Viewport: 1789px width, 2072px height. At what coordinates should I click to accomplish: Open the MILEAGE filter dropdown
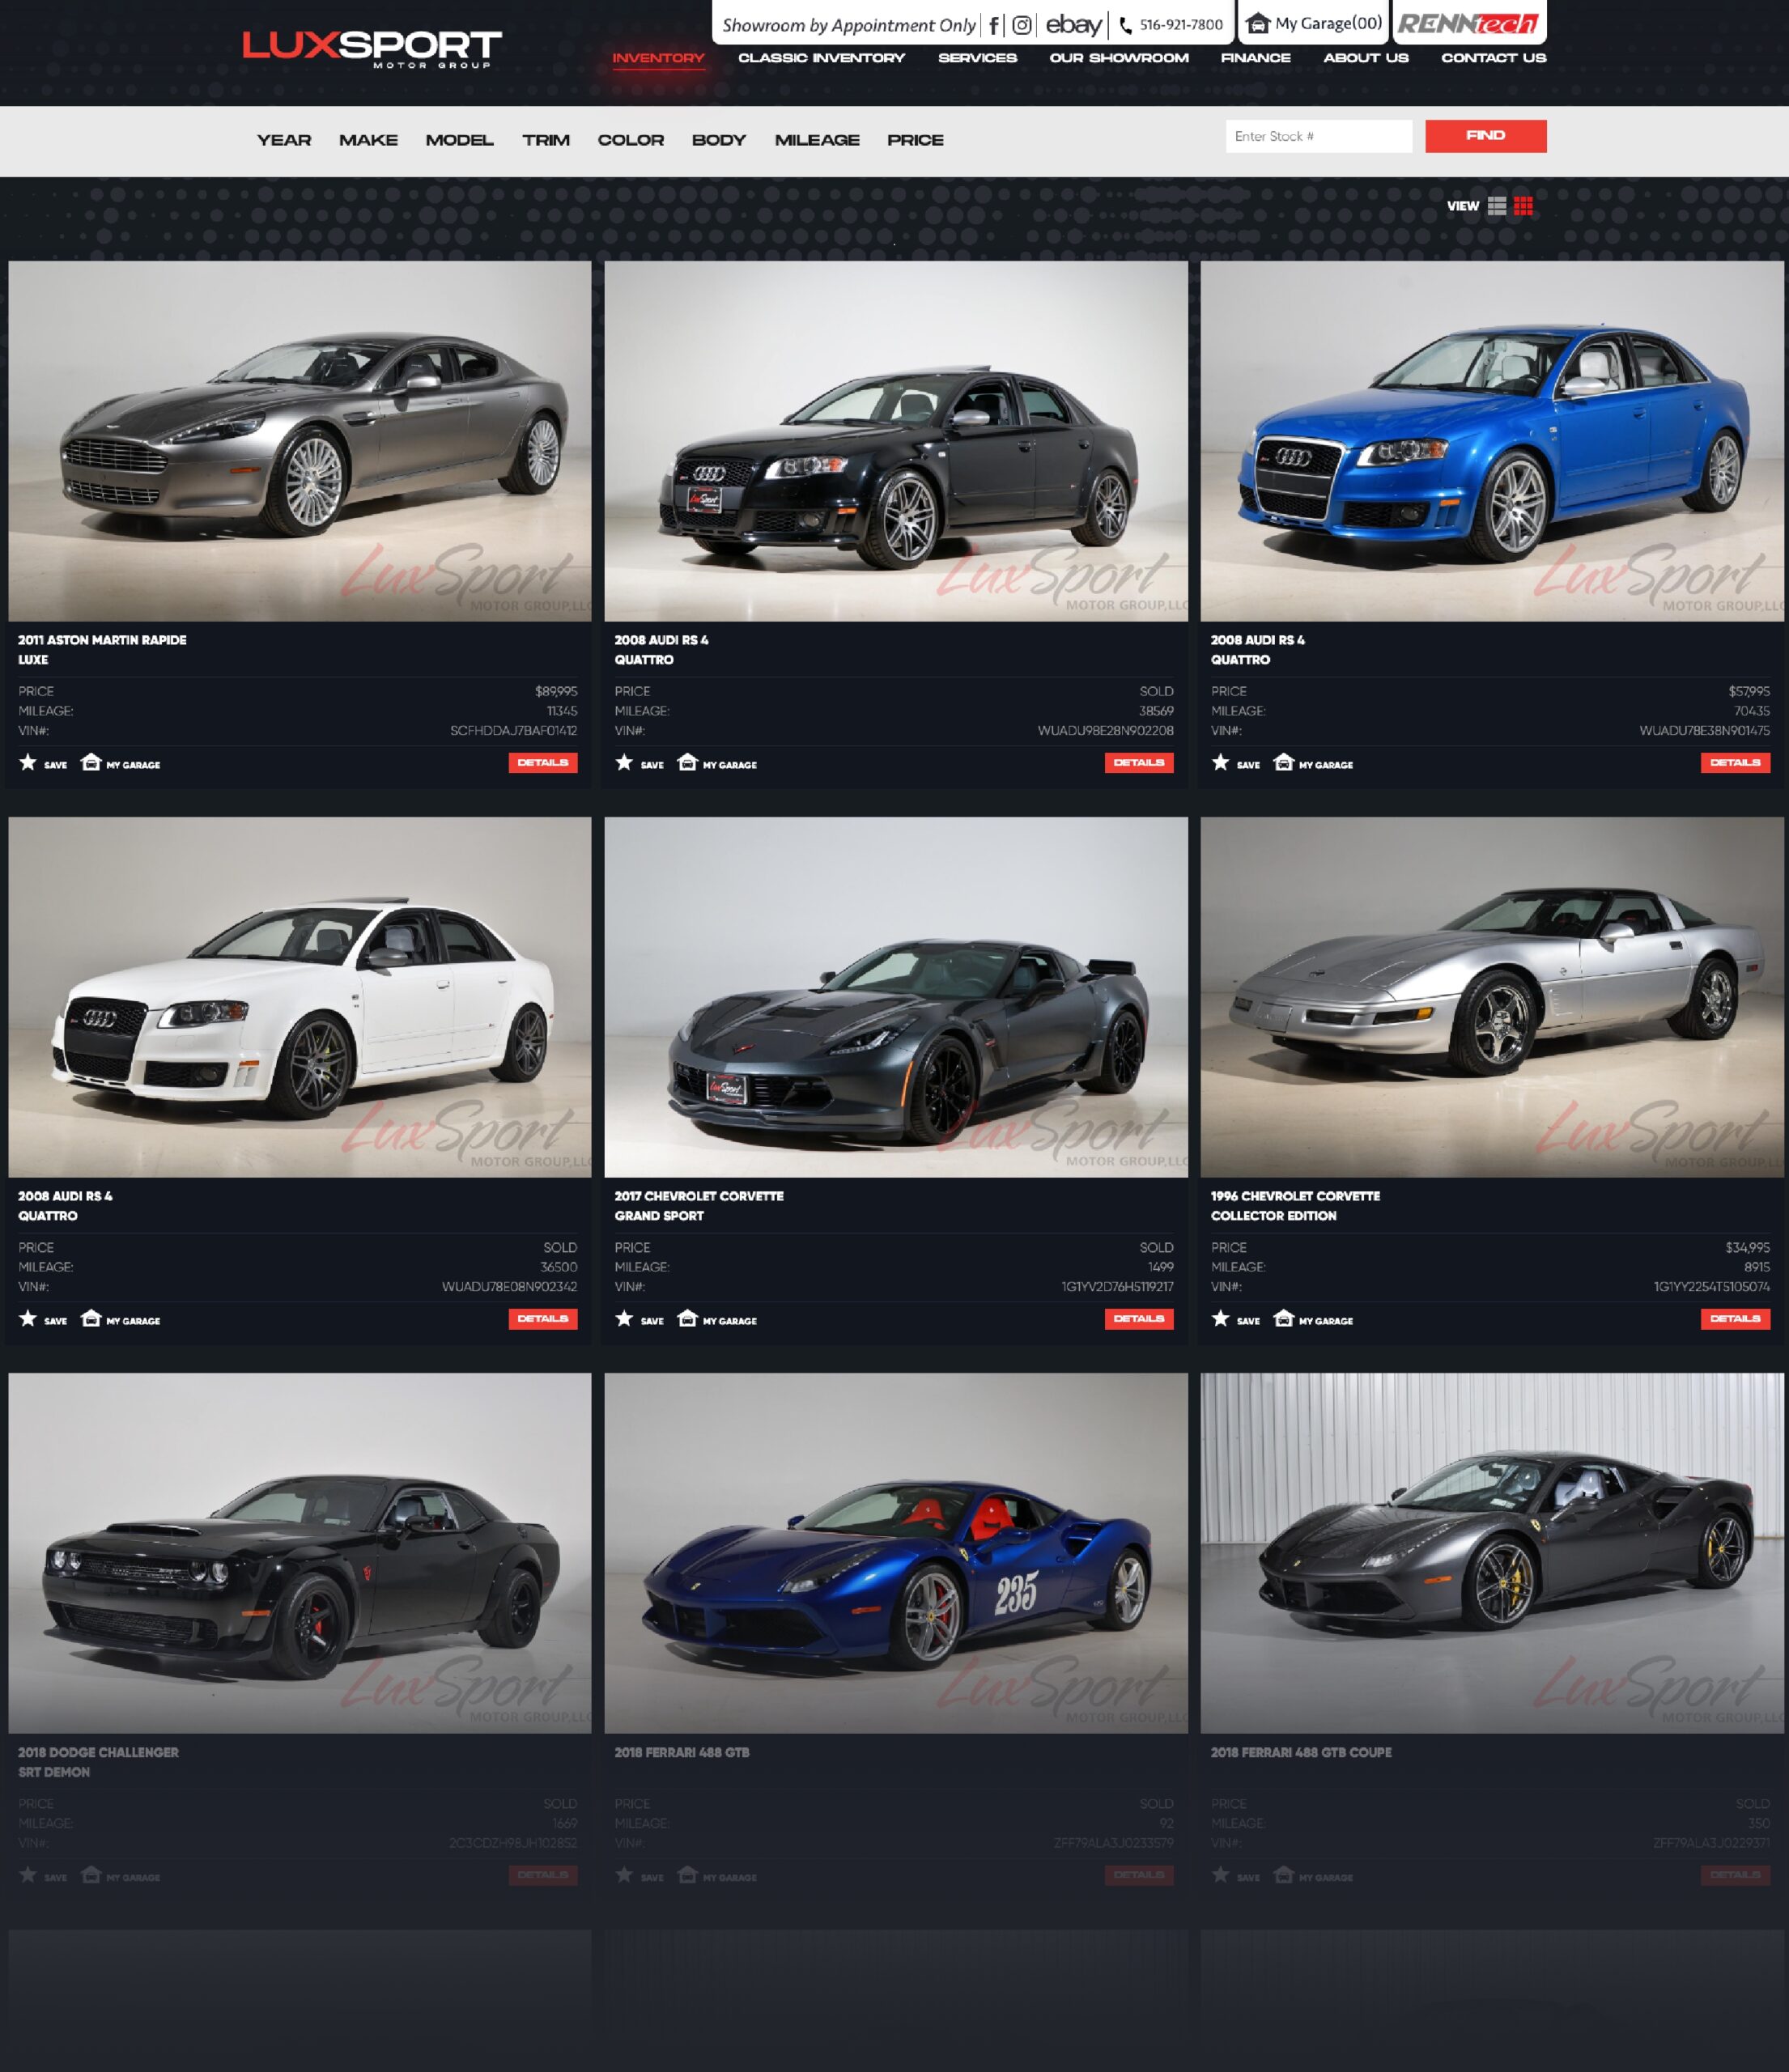click(x=817, y=140)
